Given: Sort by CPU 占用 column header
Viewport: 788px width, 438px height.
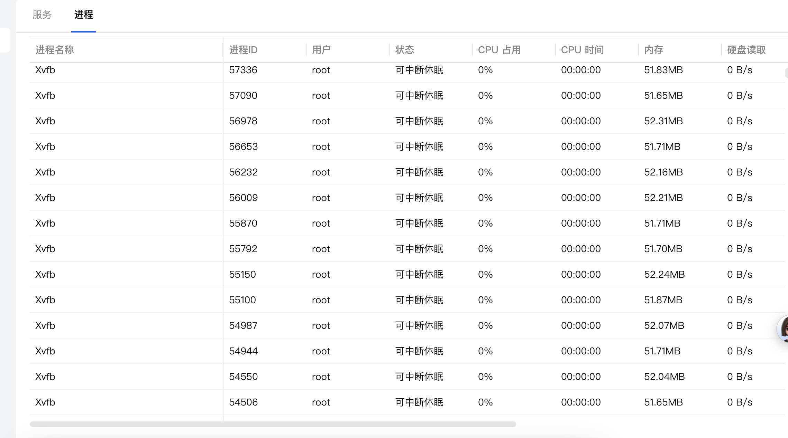Looking at the screenshot, I should (x=499, y=50).
